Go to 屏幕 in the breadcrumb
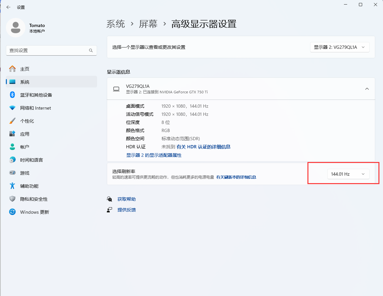 [x=148, y=24]
